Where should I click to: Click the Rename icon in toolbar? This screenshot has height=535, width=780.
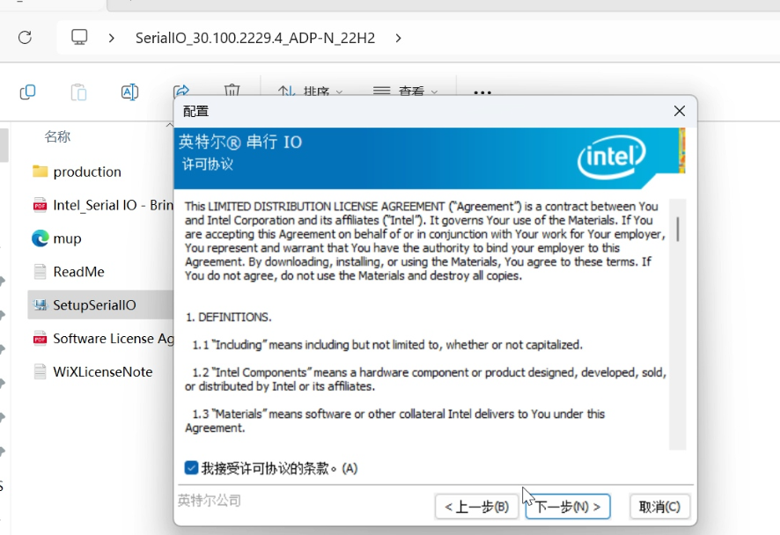pos(129,92)
